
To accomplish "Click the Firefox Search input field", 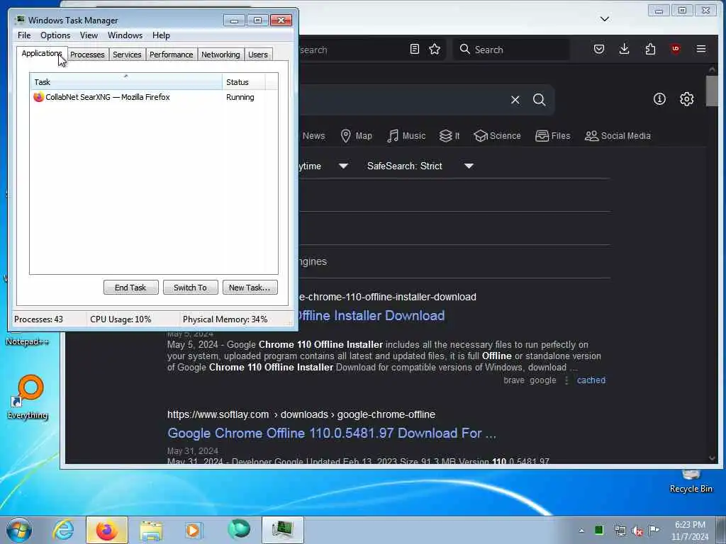I will point(512,50).
